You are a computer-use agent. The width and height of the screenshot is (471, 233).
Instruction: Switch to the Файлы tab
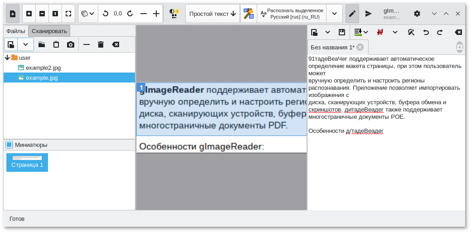tap(16, 31)
